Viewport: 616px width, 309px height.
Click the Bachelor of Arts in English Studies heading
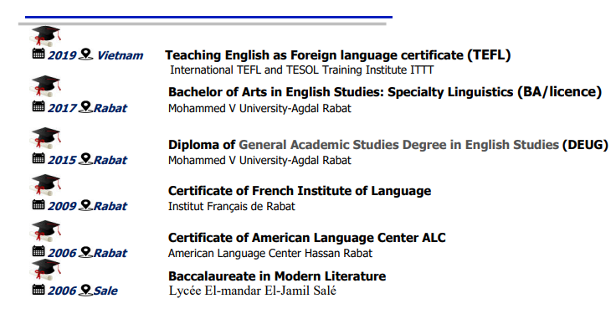385,92
